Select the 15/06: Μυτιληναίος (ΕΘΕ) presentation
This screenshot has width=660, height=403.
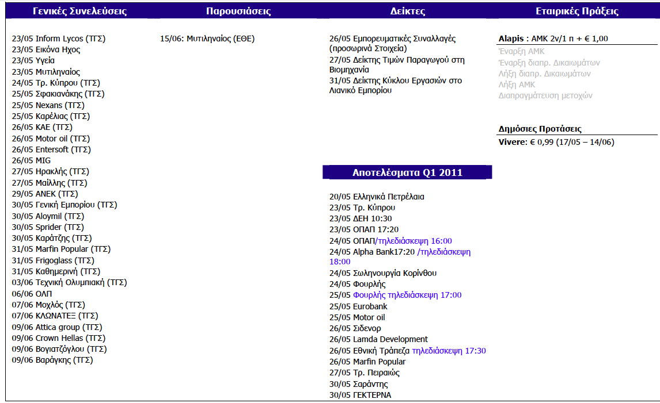coord(207,39)
